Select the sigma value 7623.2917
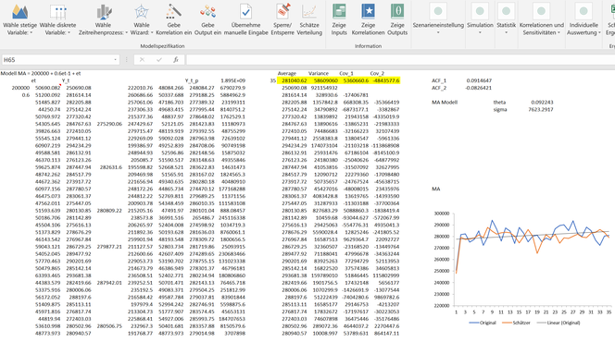 point(541,110)
